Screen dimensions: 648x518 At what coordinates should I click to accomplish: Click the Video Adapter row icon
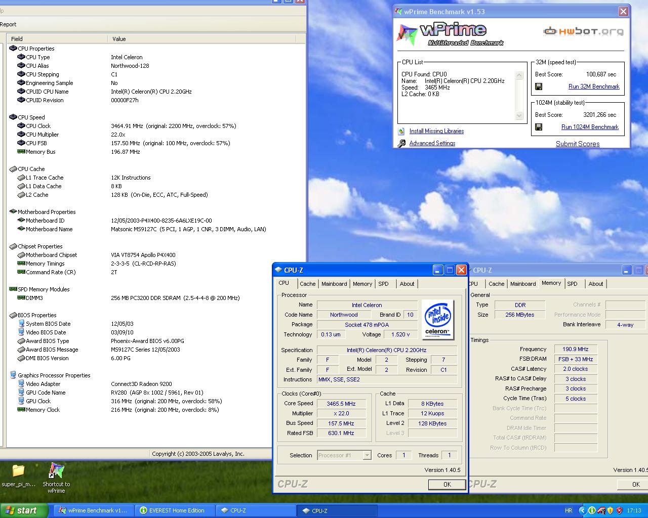coord(21,384)
